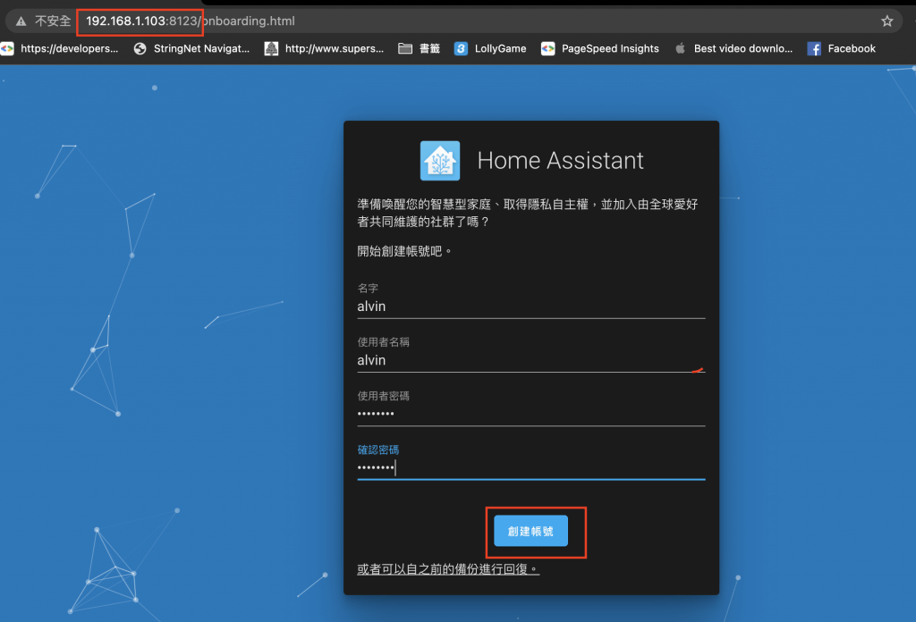Viewport: 916px width, 622px height.
Task: Click the LollyGame bookmark icon
Action: click(x=461, y=48)
